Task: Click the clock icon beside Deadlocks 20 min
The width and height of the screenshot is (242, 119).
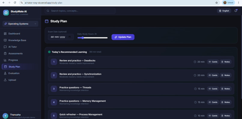Action: click(195, 62)
